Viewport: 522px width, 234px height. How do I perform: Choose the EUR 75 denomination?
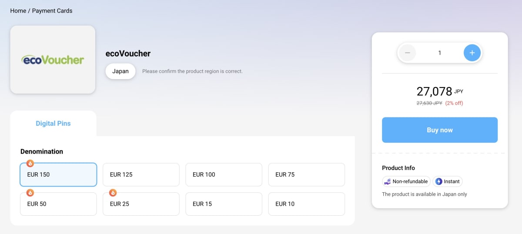pos(306,174)
